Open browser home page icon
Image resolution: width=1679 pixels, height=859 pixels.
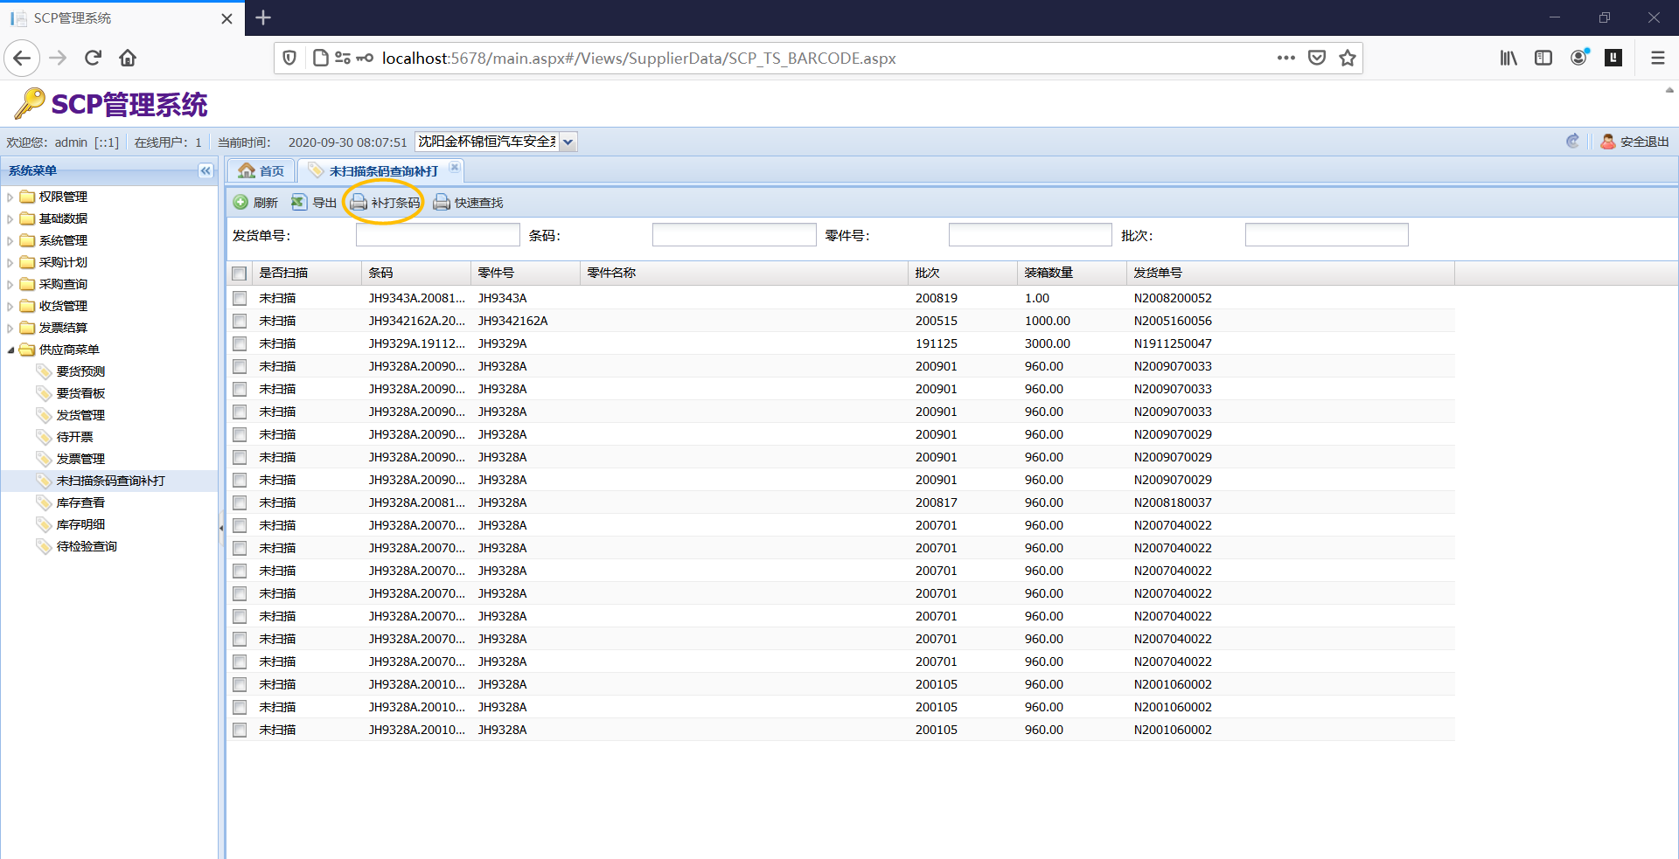point(128,58)
